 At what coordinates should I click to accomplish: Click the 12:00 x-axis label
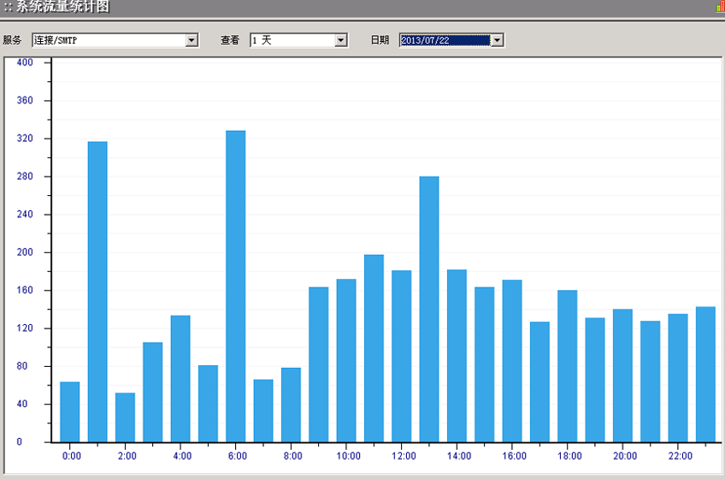(x=403, y=456)
